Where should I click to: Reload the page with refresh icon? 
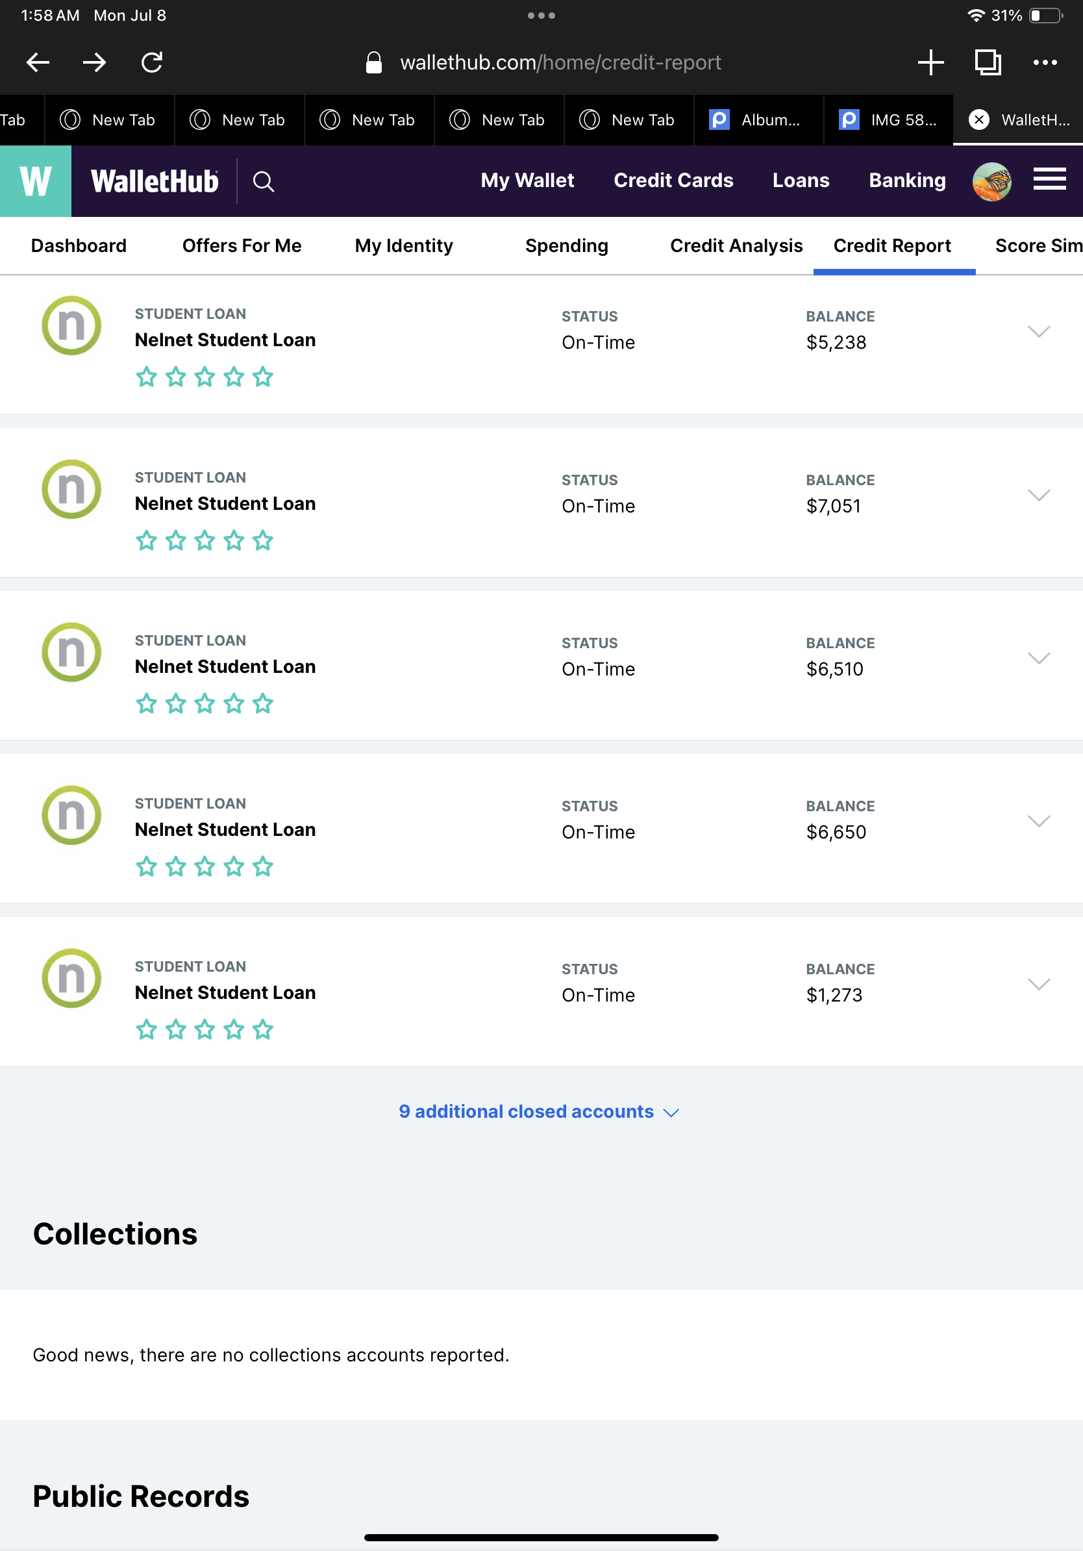[152, 62]
